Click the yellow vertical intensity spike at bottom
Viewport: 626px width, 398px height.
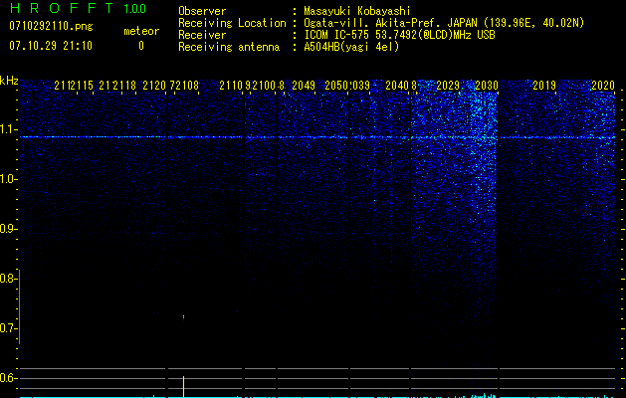[184, 386]
